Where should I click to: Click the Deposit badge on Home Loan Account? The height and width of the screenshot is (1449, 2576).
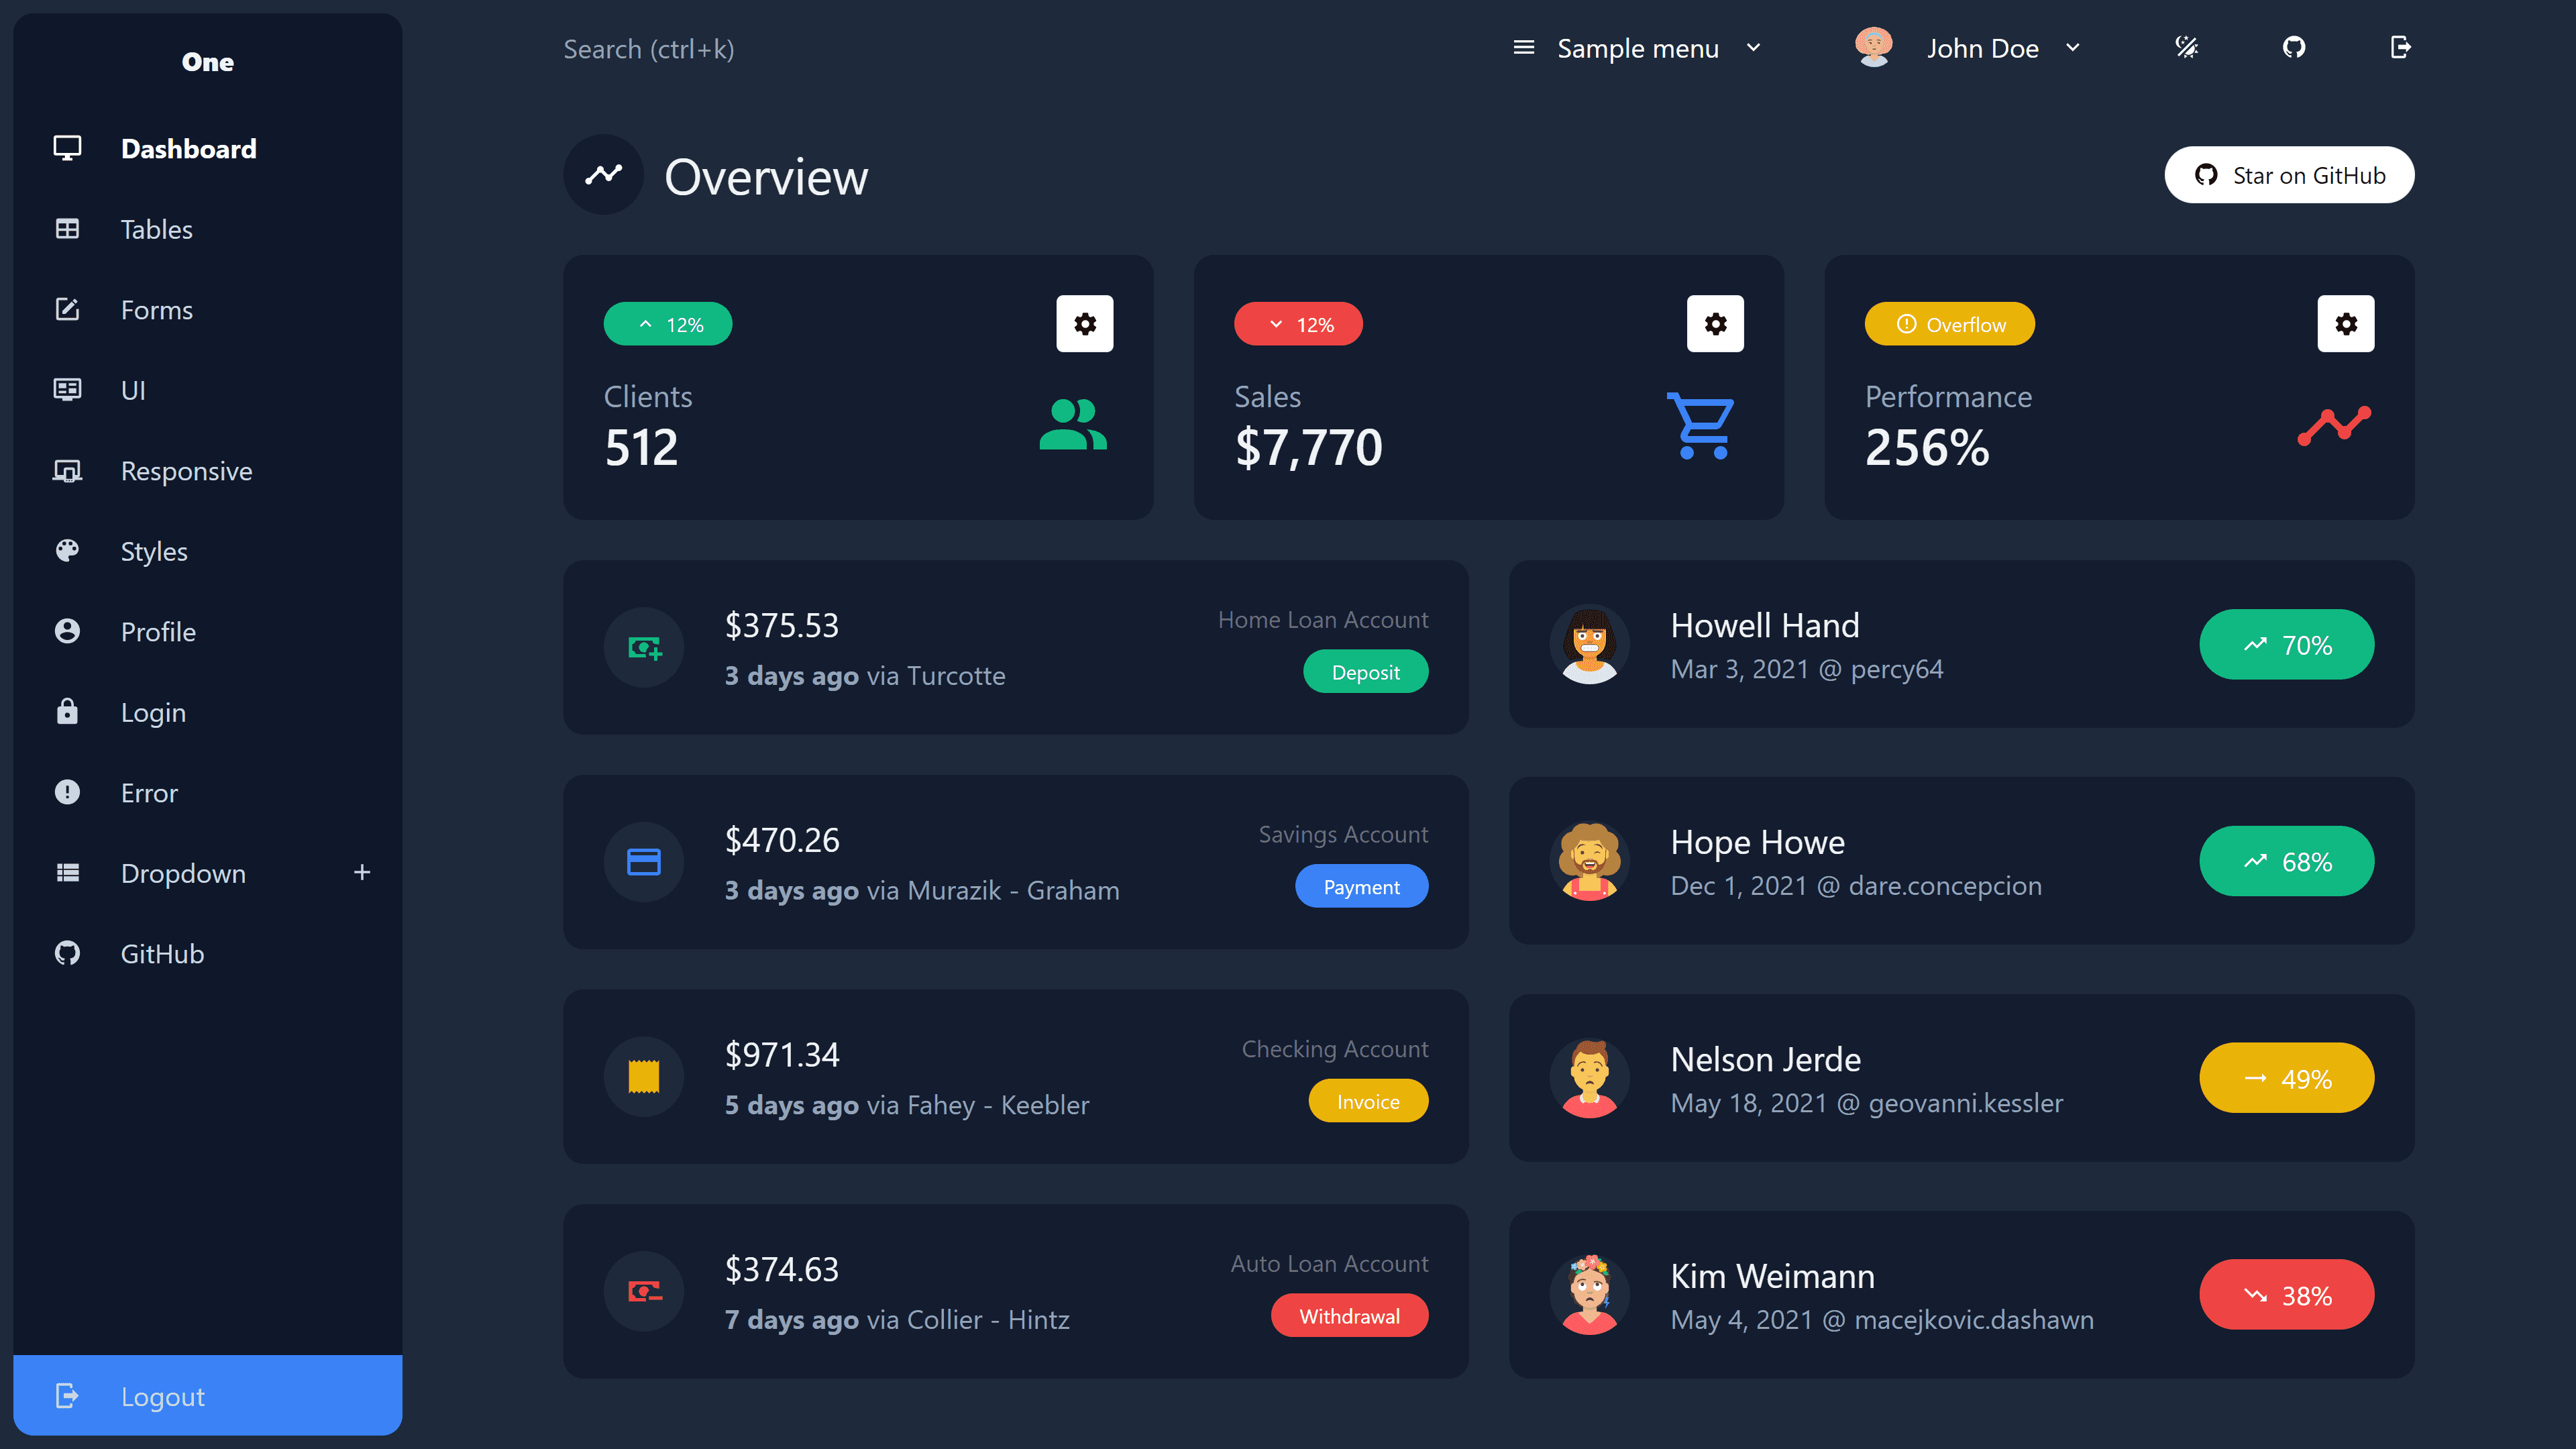pos(1366,671)
